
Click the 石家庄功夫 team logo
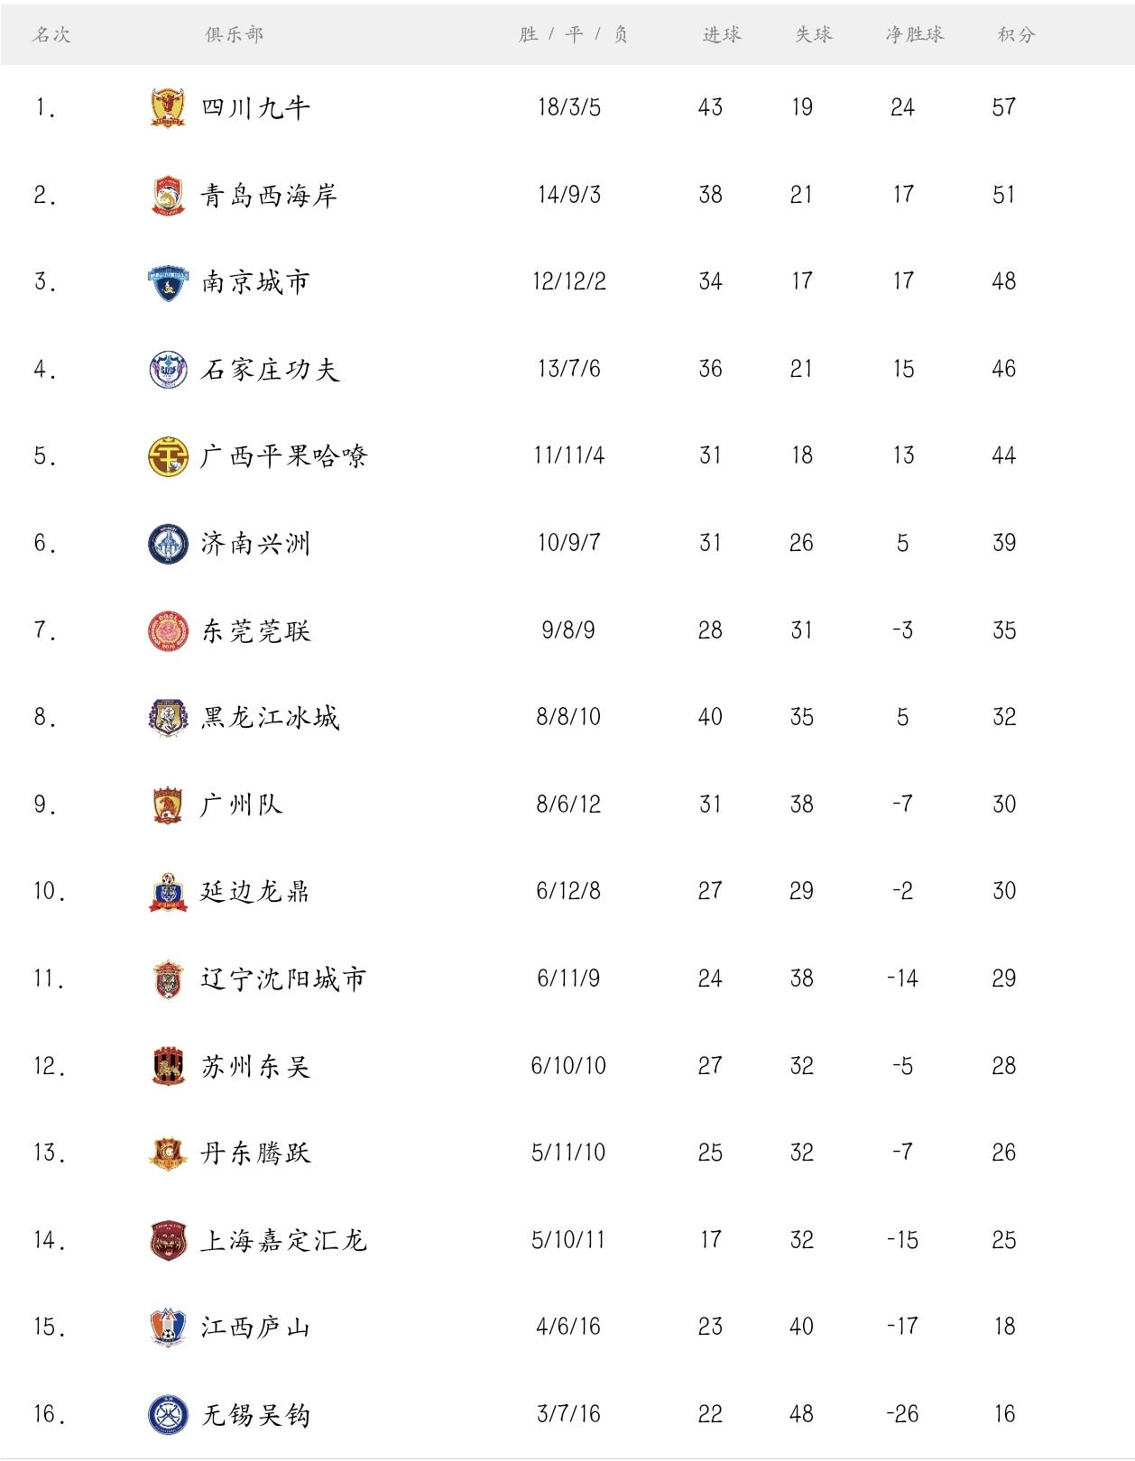168,370
